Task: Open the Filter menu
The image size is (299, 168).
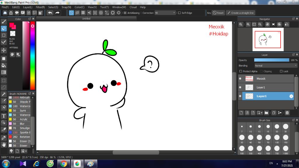Action: point(40,7)
